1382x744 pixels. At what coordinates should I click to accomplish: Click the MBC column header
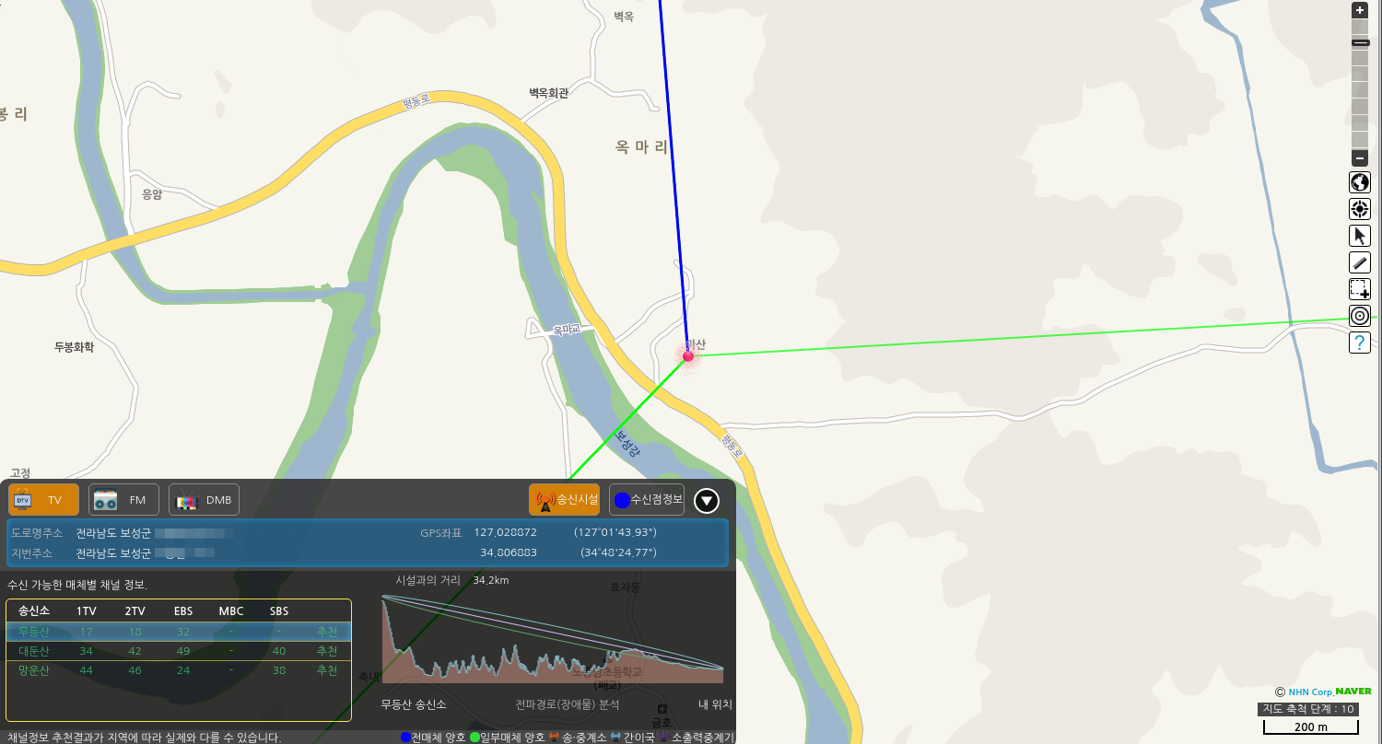(x=231, y=611)
